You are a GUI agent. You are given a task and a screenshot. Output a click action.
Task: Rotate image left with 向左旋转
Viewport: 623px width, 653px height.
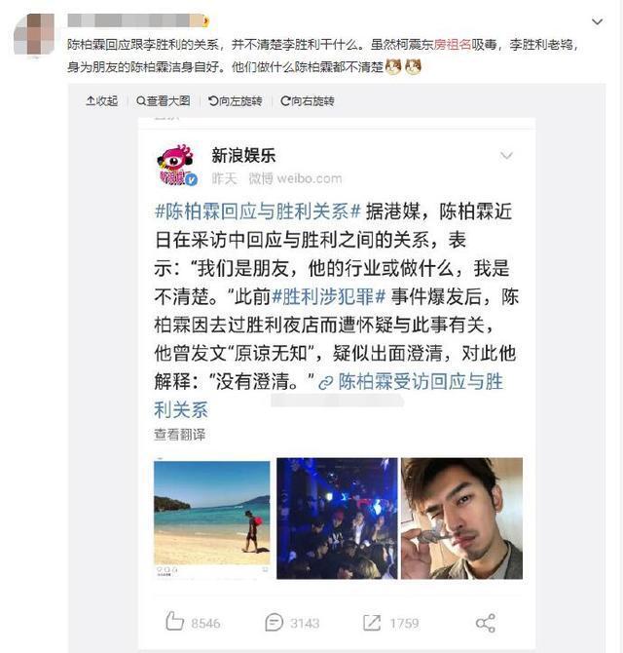(235, 100)
